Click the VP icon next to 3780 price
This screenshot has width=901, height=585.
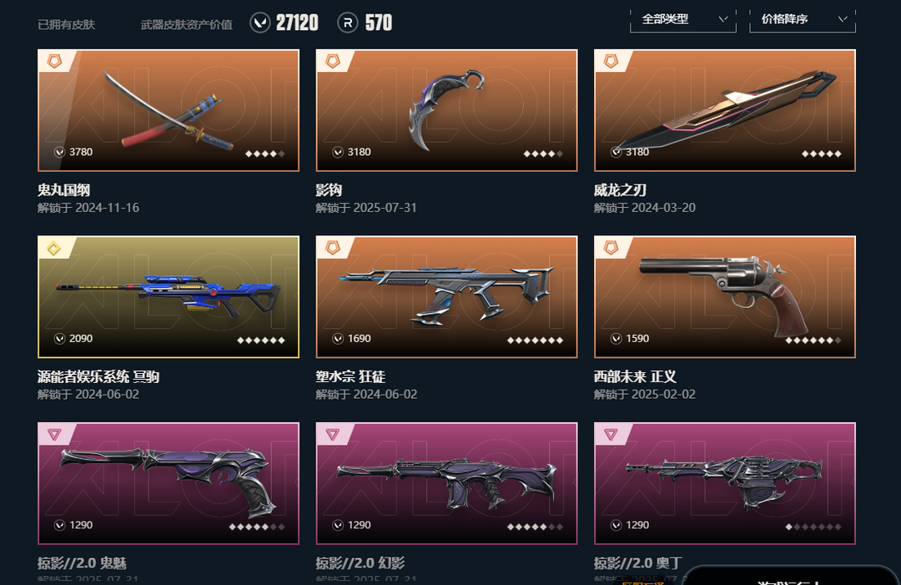point(60,152)
